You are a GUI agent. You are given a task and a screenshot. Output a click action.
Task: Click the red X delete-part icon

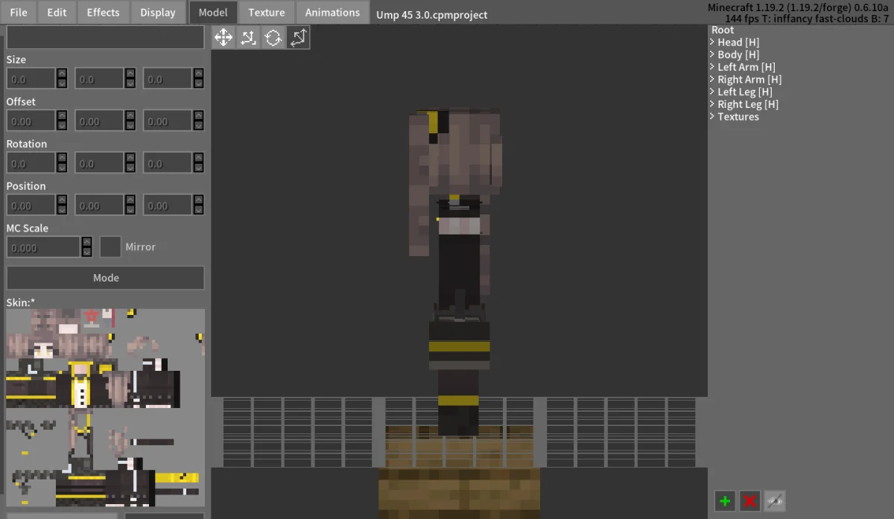(749, 501)
